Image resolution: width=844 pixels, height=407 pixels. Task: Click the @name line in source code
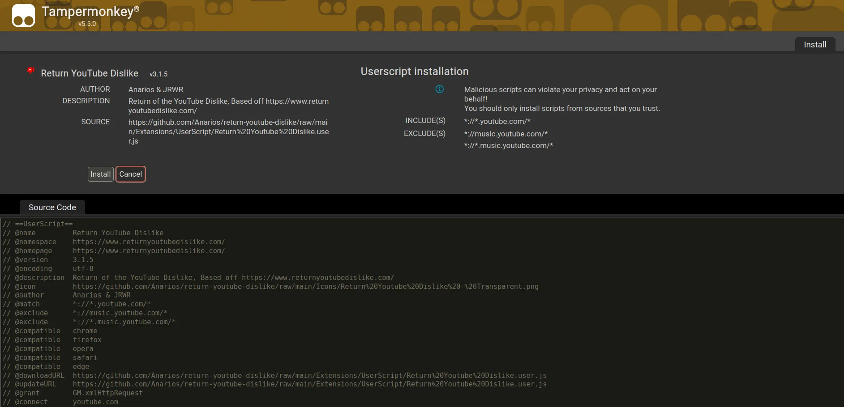(x=83, y=233)
